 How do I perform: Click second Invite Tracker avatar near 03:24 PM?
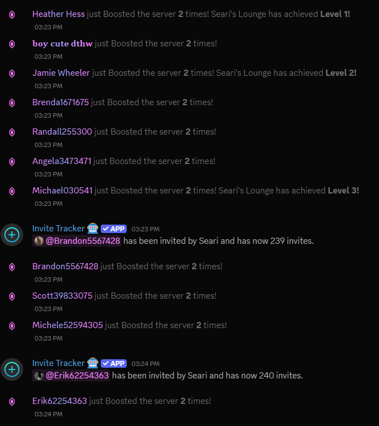pyautogui.click(x=12, y=369)
